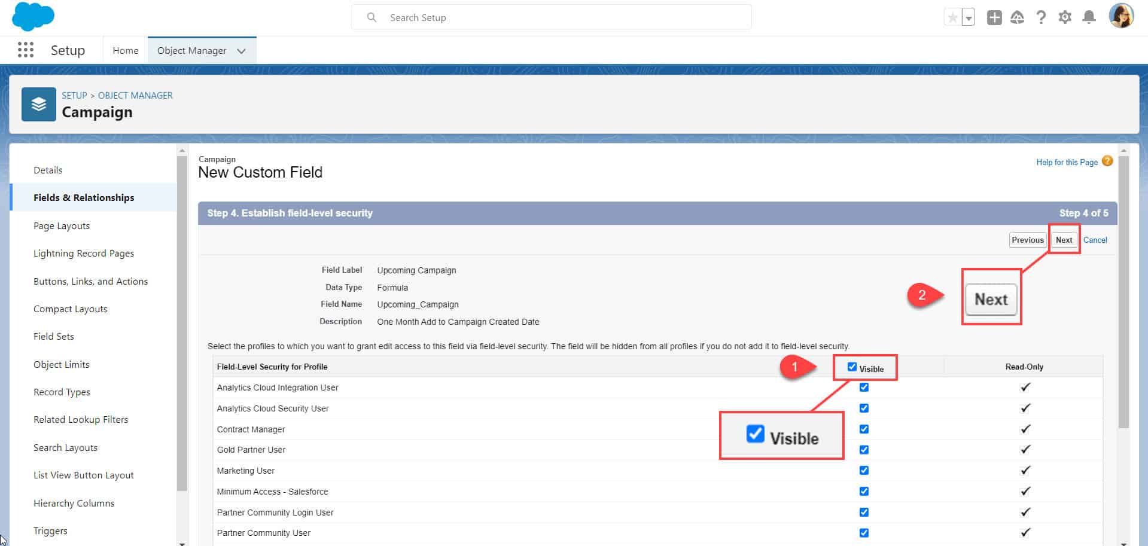
Task: Open Setup via the gear icon
Action: 1065,17
